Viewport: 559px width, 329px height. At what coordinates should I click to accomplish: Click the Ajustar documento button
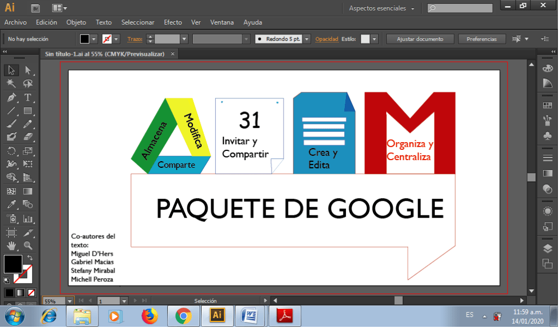click(420, 39)
